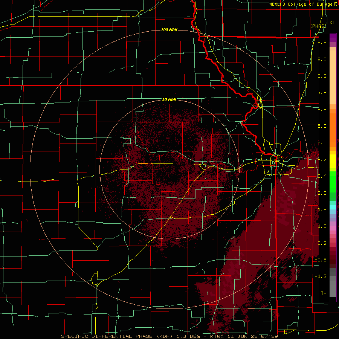Click the 3.4 value on the color scale
Screen dimensions: 339x339
coord(322,176)
